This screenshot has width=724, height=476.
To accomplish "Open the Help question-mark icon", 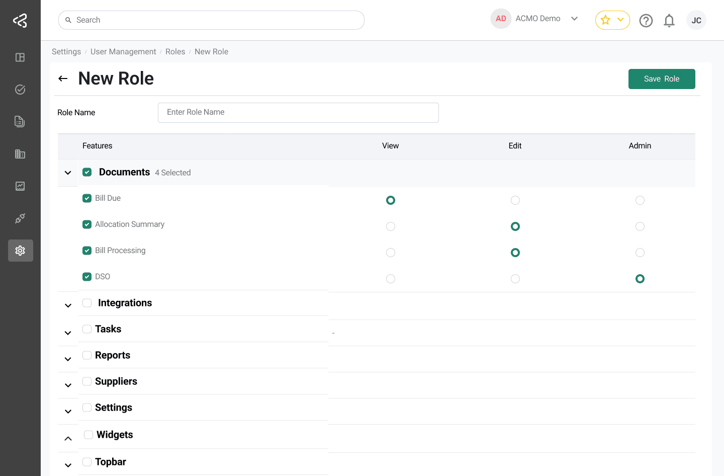I will [646, 20].
